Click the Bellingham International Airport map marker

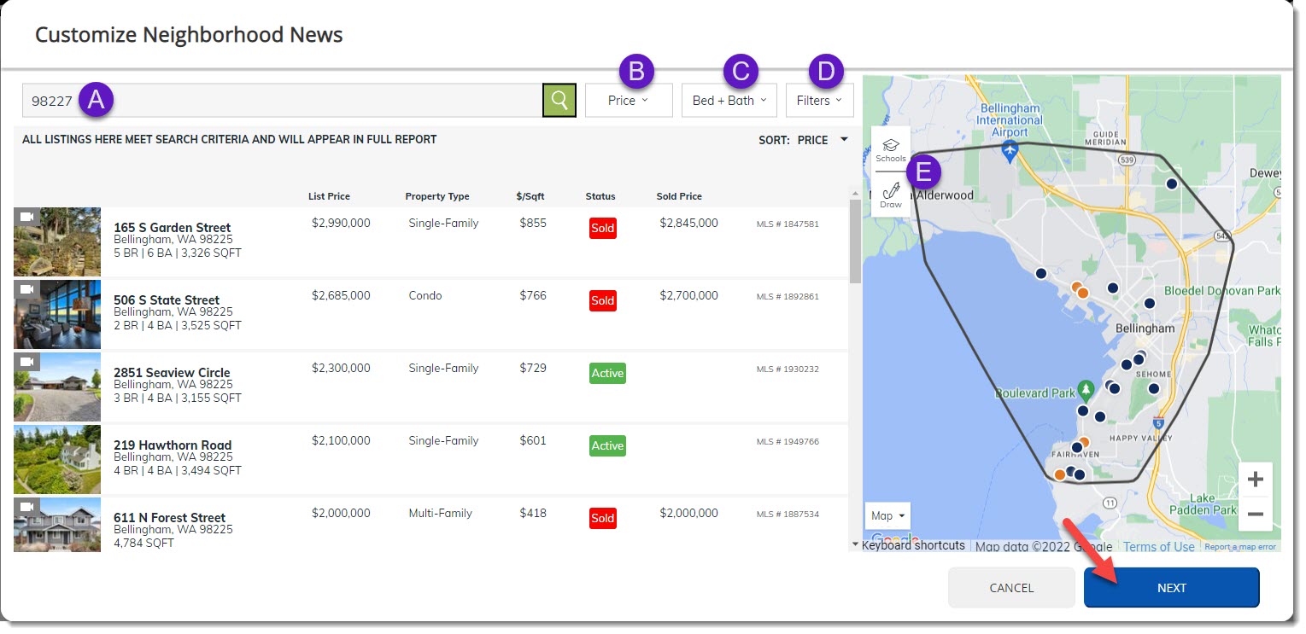[x=1010, y=151]
